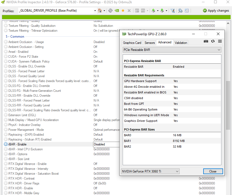Viewport: 232px width, 195px height.
Task: Close GPU-Z with the Close button
Action: pyautogui.click(x=213, y=171)
